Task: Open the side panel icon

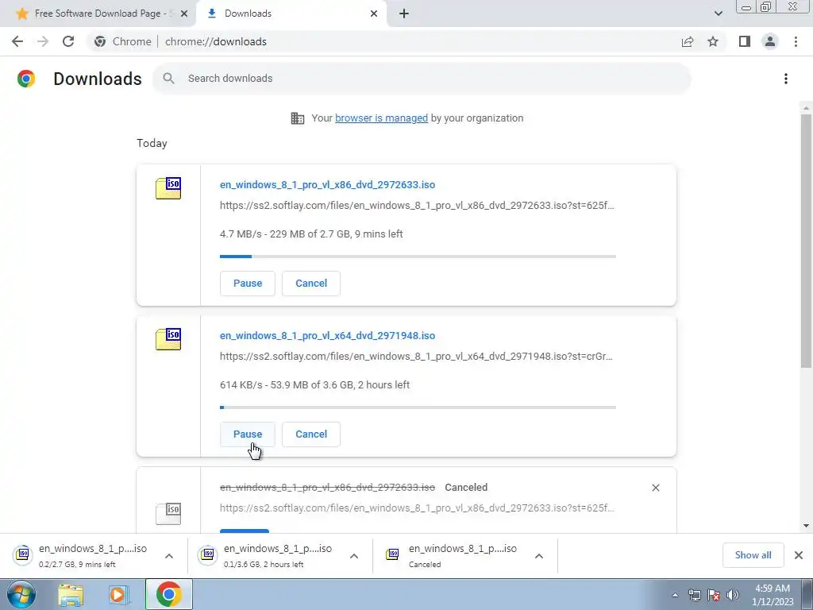Action: pyautogui.click(x=745, y=41)
